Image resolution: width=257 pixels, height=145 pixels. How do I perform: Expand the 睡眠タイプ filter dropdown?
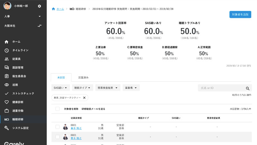[83, 88]
